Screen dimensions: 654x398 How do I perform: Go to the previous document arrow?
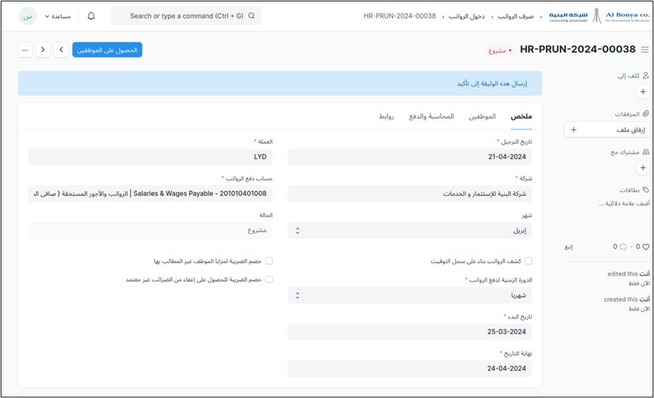tap(43, 50)
